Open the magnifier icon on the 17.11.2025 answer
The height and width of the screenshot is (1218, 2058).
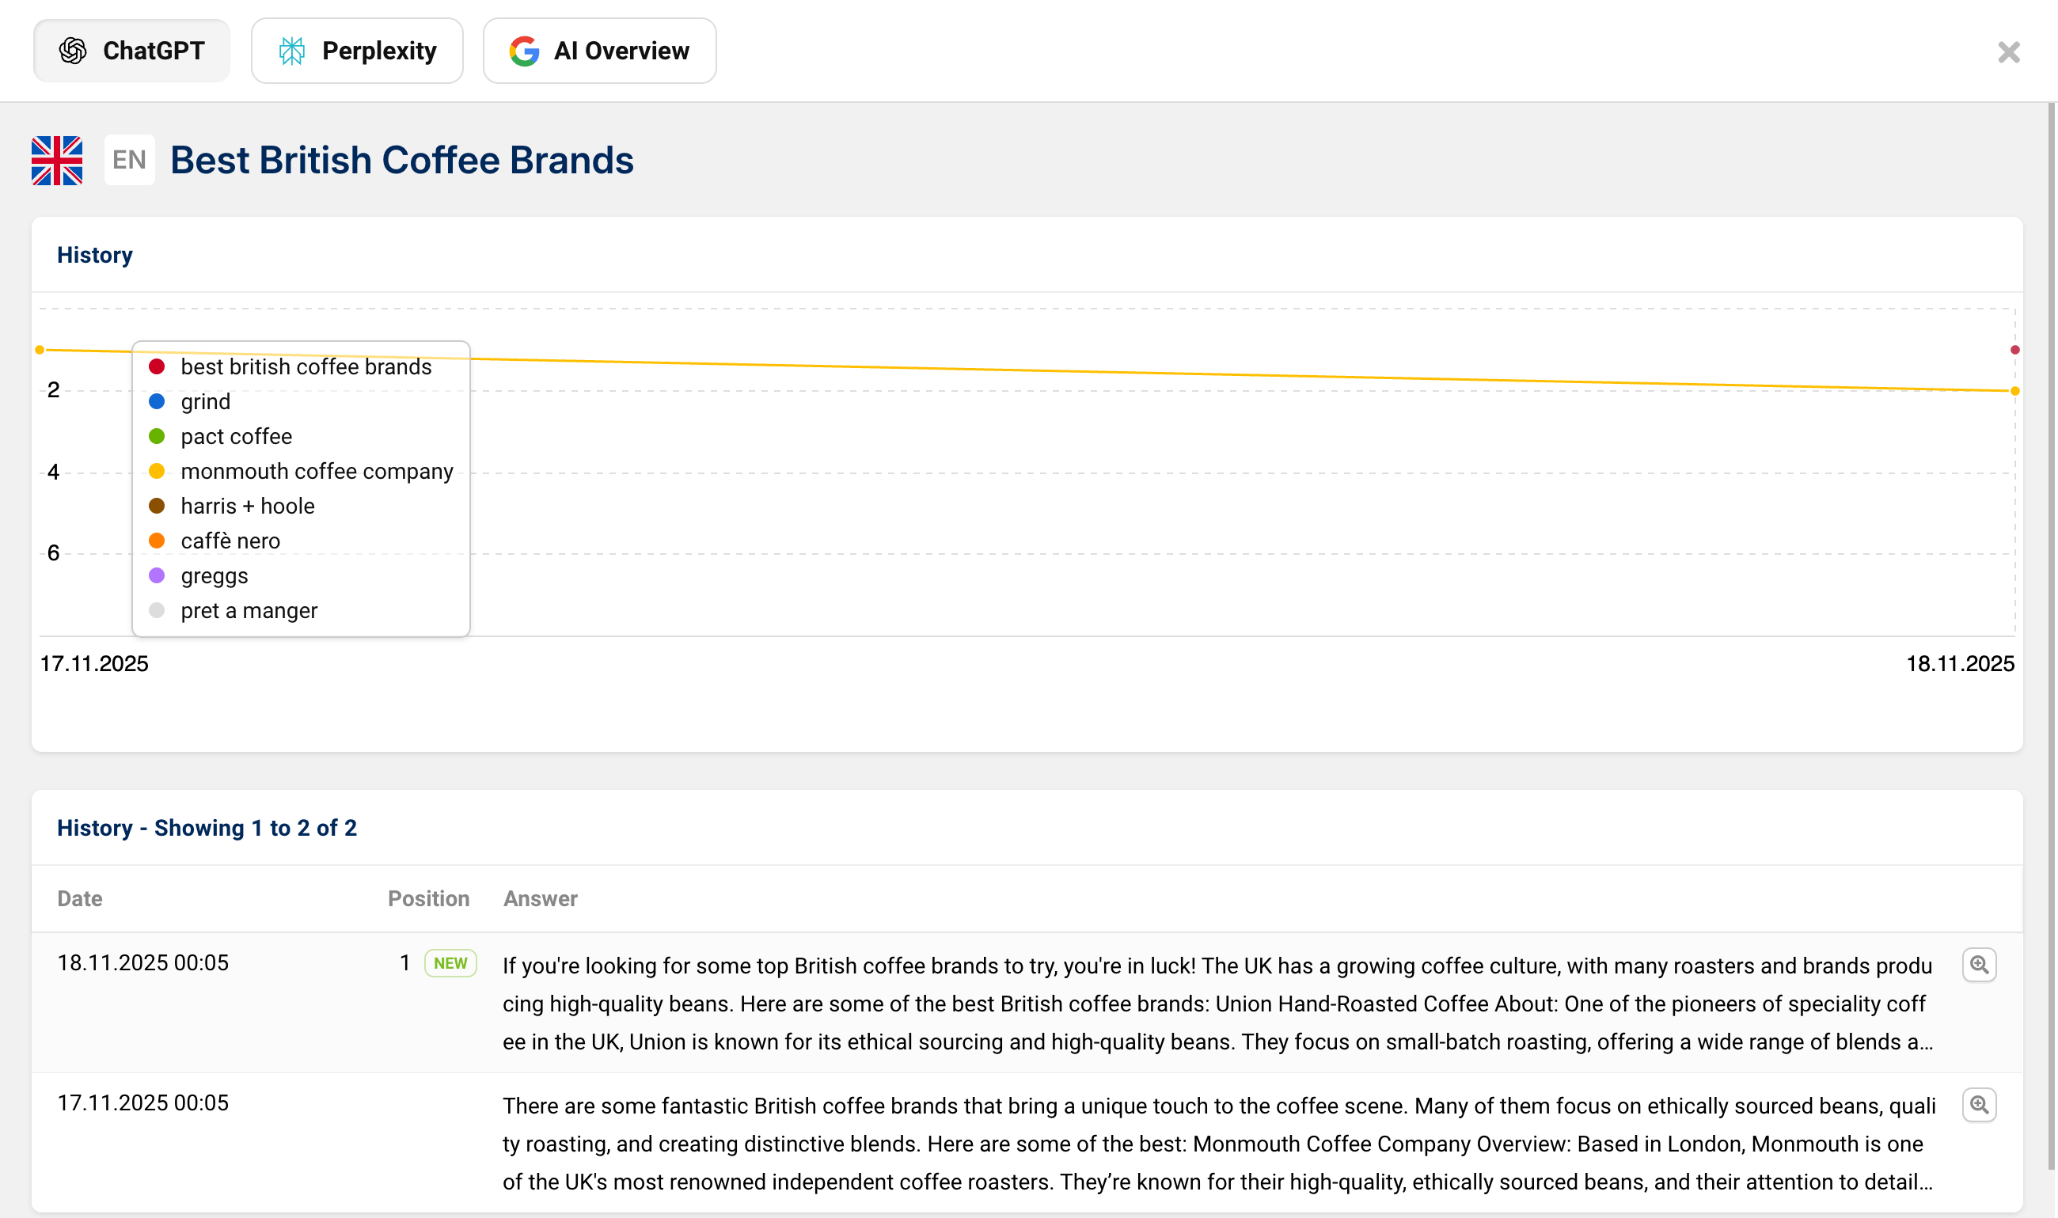coord(1979,1106)
